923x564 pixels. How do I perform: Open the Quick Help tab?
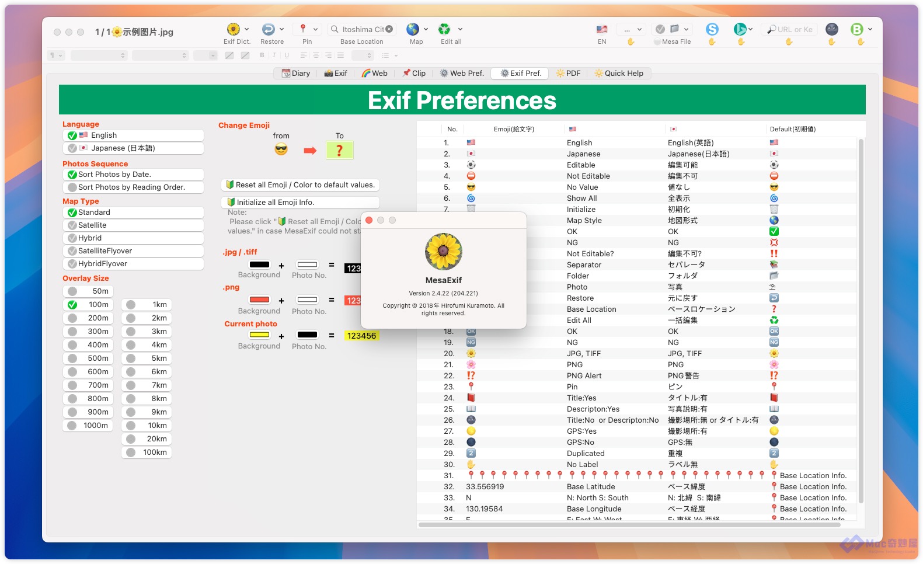click(x=619, y=74)
